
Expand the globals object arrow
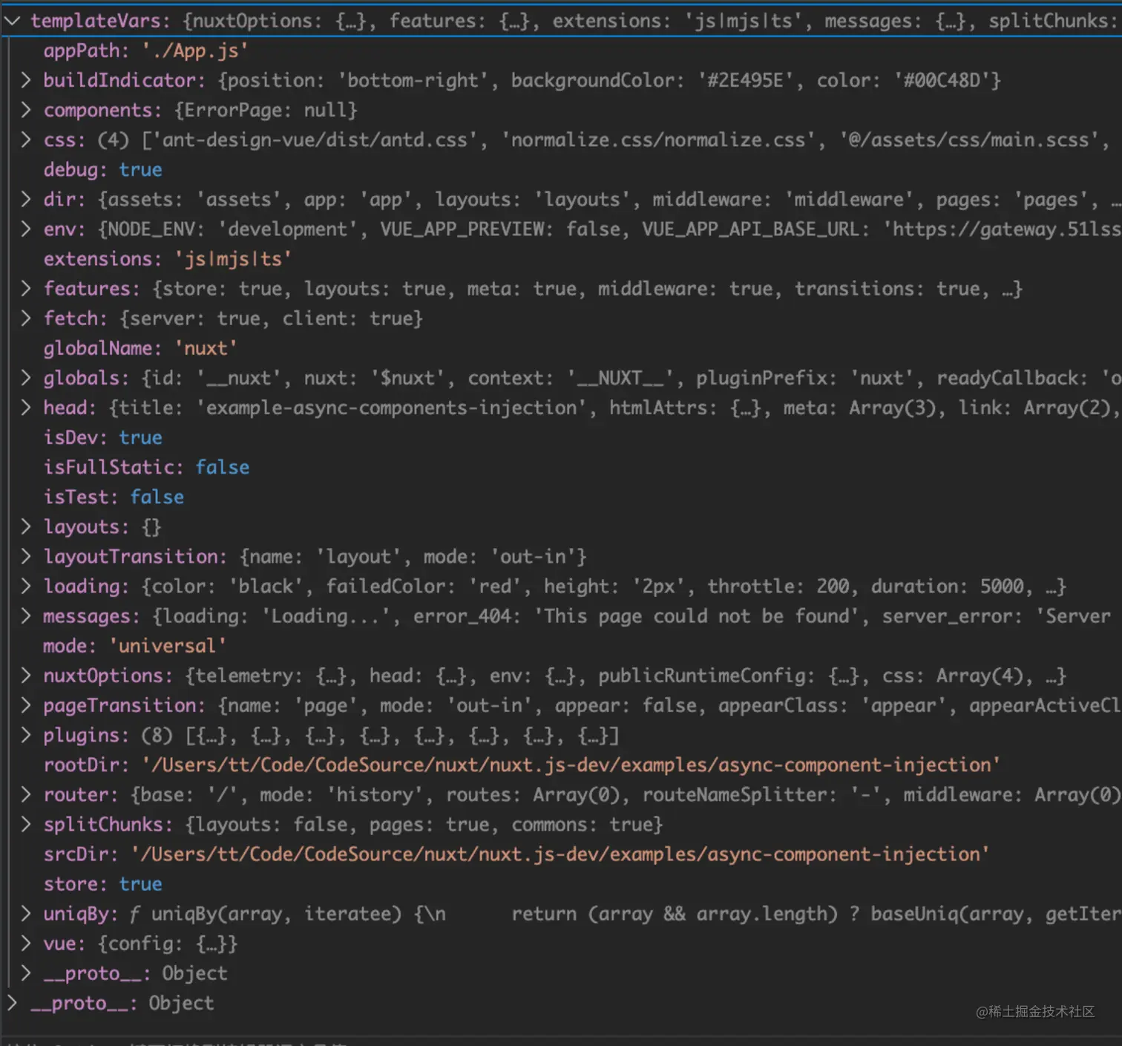click(x=25, y=378)
